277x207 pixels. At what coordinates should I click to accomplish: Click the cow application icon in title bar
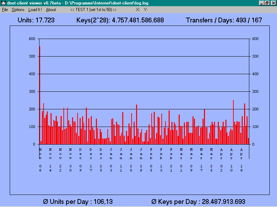(3, 3)
